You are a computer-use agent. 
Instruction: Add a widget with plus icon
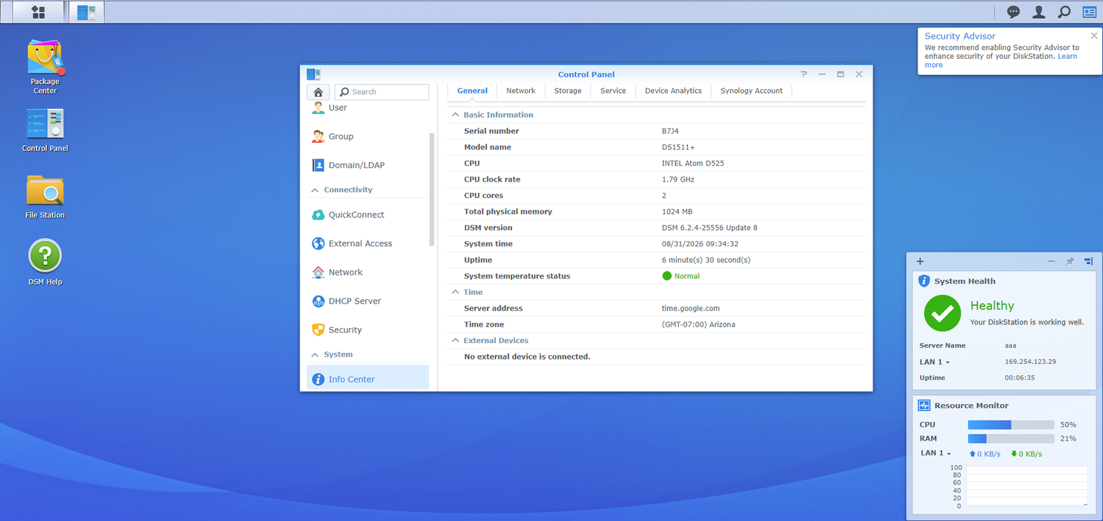click(920, 261)
